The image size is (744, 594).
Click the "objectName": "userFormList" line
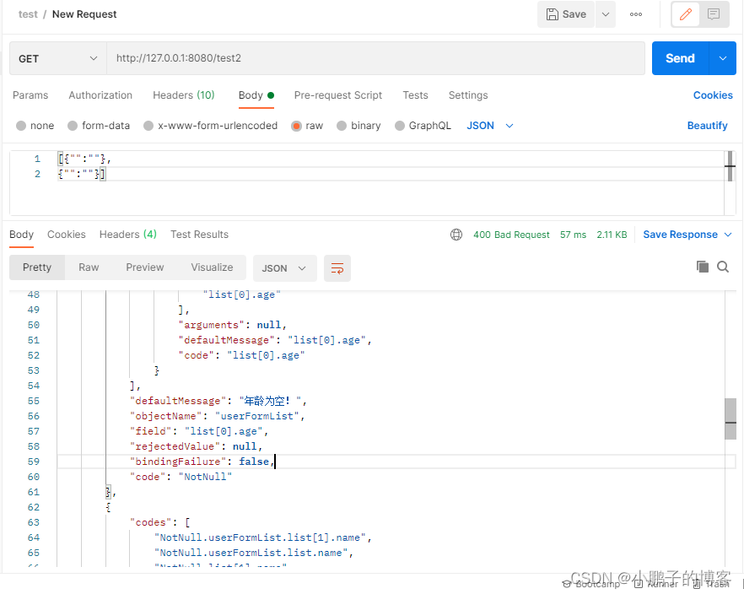[218, 416]
